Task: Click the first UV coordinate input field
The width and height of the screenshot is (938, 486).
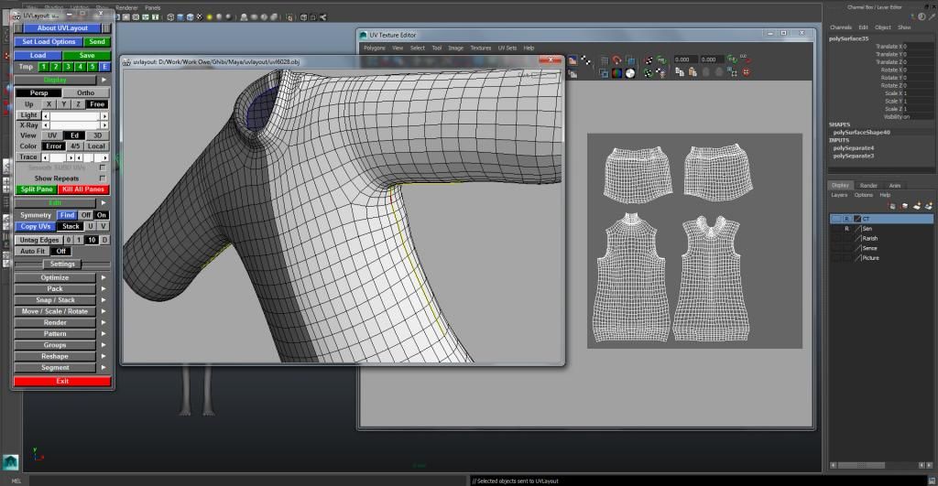Action: pos(685,59)
